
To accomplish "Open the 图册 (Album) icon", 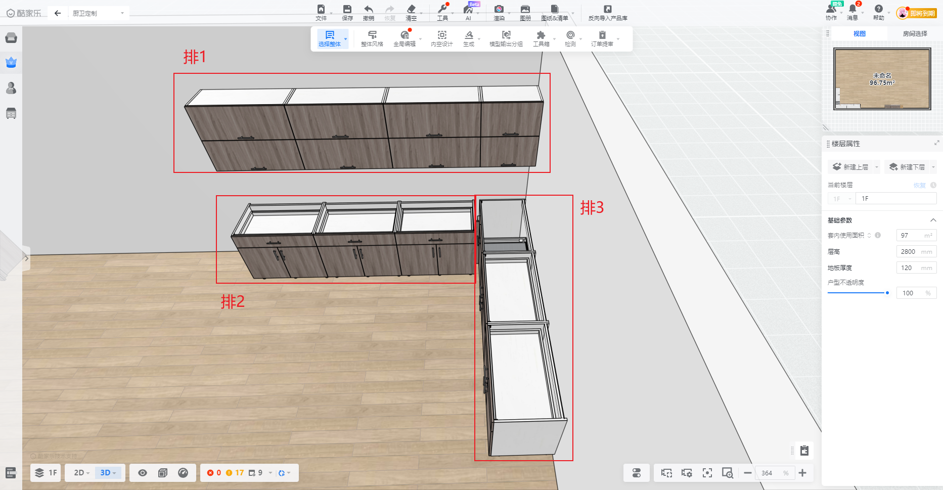I will [x=525, y=9].
